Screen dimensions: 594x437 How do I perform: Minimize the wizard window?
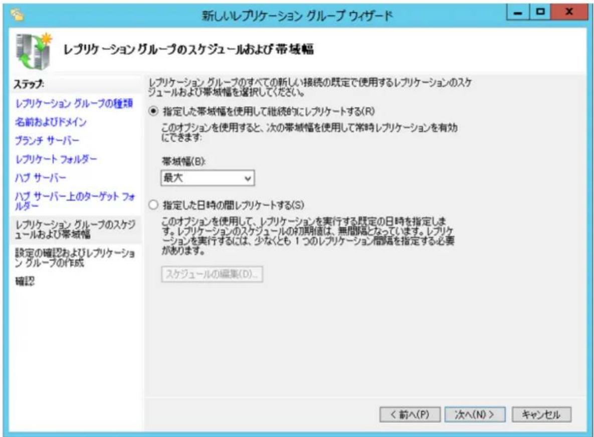point(518,13)
